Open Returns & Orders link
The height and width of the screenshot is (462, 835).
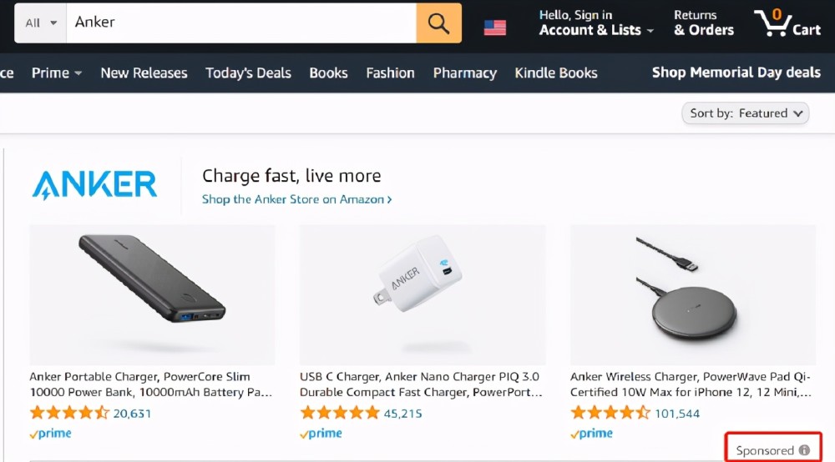pos(703,23)
